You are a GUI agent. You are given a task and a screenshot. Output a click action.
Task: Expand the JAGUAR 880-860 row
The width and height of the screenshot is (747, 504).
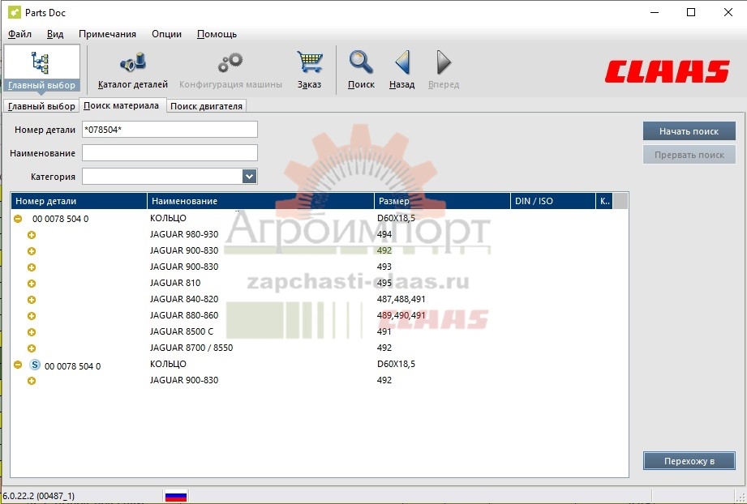pos(32,316)
